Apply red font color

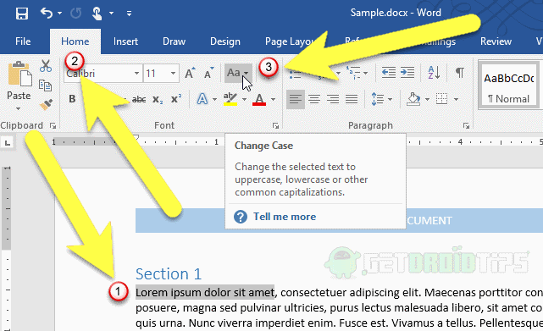pyautogui.click(x=259, y=99)
